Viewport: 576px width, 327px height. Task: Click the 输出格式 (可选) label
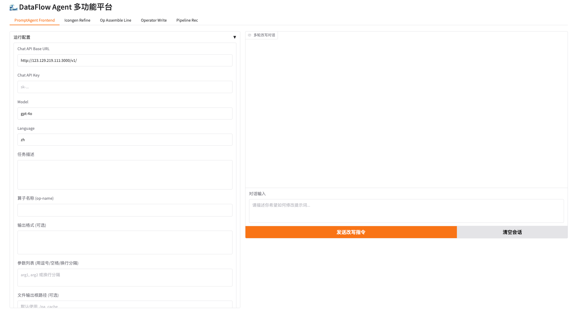click(x=32, y=225)
